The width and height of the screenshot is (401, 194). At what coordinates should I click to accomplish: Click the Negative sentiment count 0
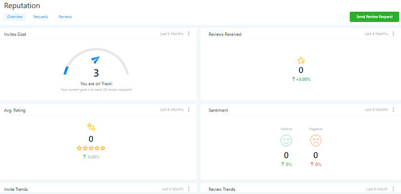[315, 155]
